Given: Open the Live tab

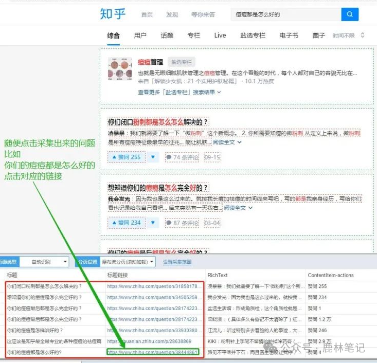Looking at the screenshot, I should coord(220,35).
